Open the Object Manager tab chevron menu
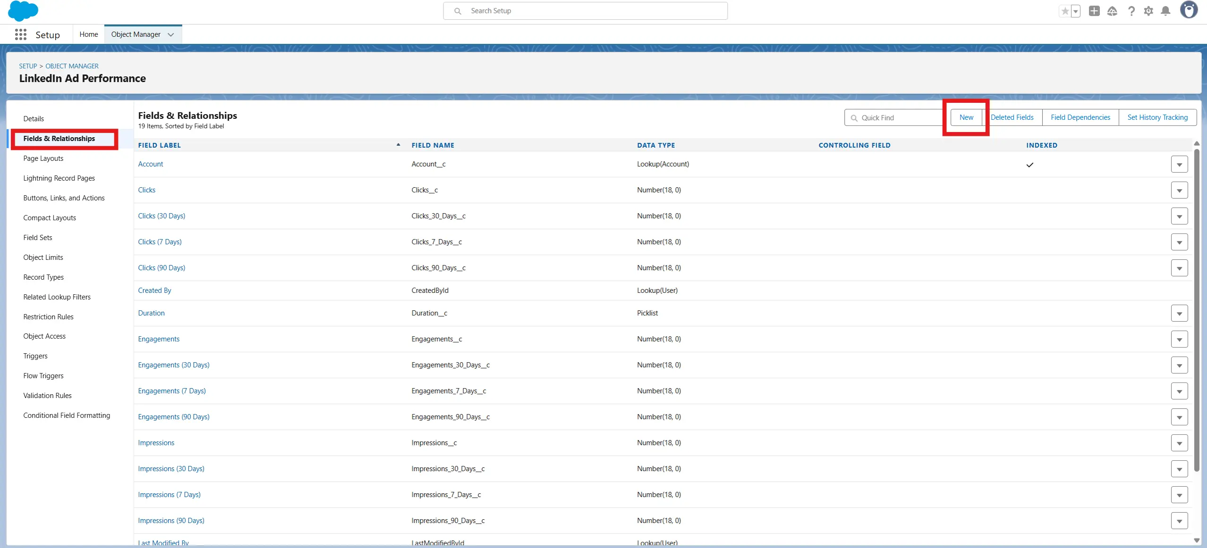 171,34
